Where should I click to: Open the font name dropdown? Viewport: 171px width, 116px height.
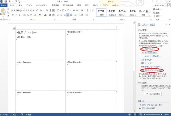(x=23, y=10)
